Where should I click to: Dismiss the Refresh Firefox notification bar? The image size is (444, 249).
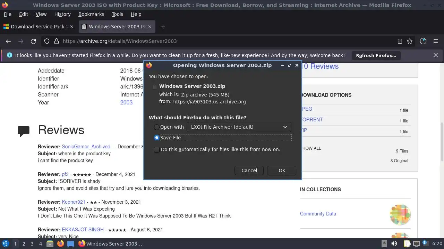[436, 55]
